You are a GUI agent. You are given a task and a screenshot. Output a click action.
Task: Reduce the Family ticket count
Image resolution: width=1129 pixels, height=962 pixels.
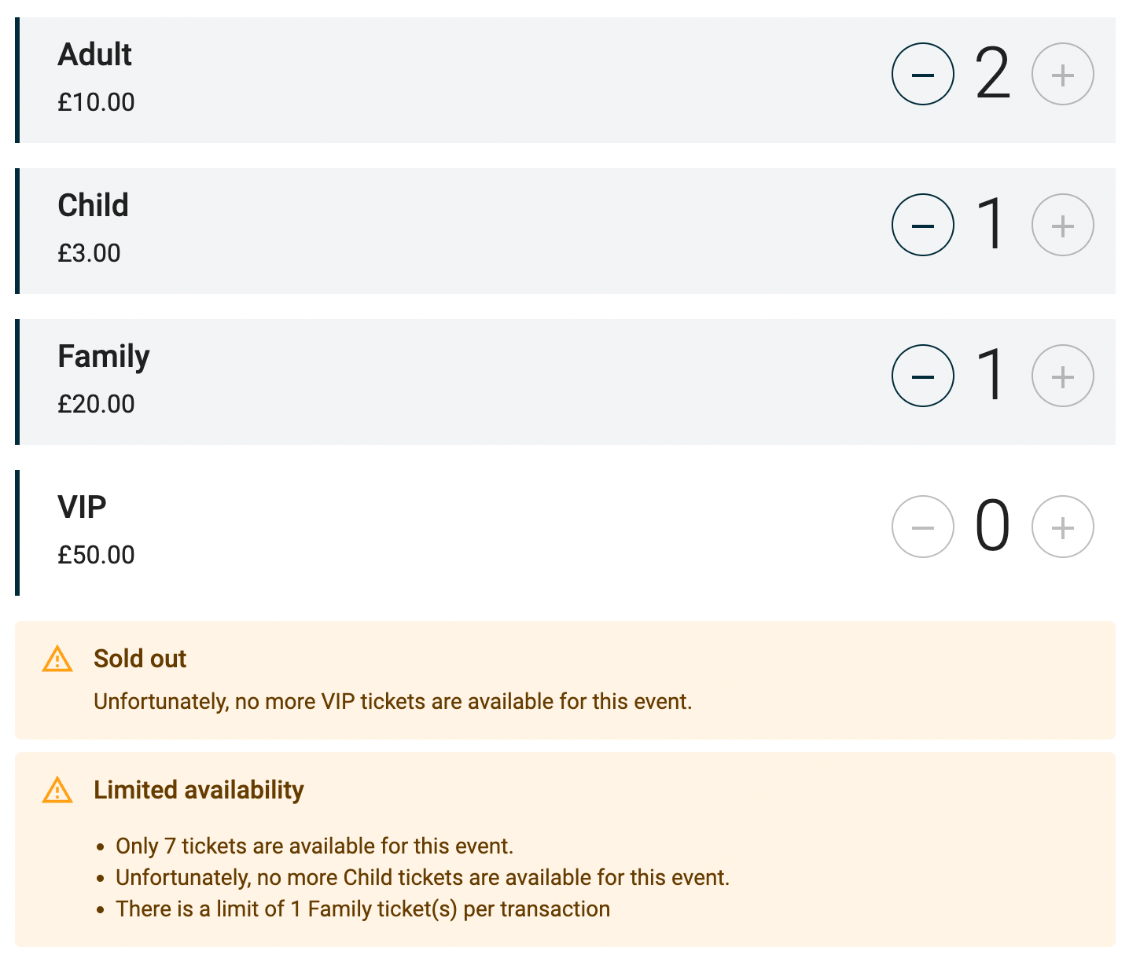click(x=922, y=376)
